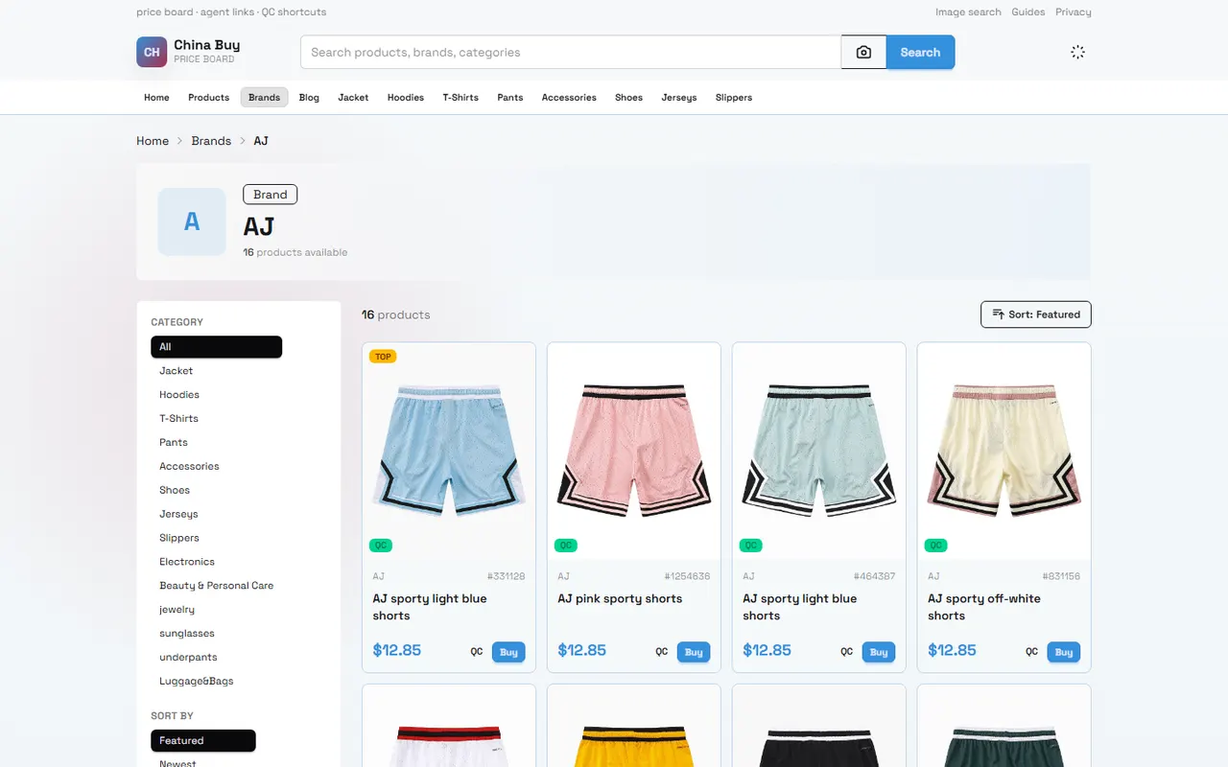Select the sunglasses category filter
Viewport: 1228px width, 767px height.
[187, 634]
